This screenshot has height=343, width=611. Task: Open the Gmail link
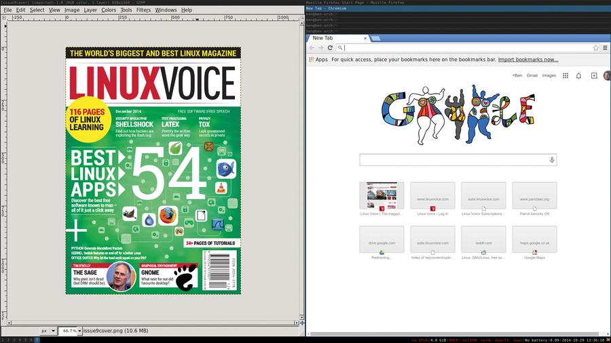(x=532, y=75)
